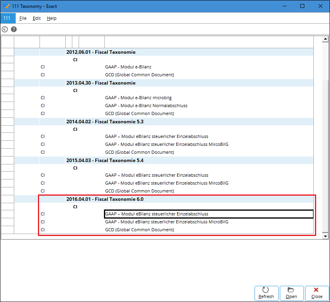Select 2015.04.03 - Fiscal Taxonomie 5.4 header
Viewport: 330px width, 302px height.
(x=164, y=160)
